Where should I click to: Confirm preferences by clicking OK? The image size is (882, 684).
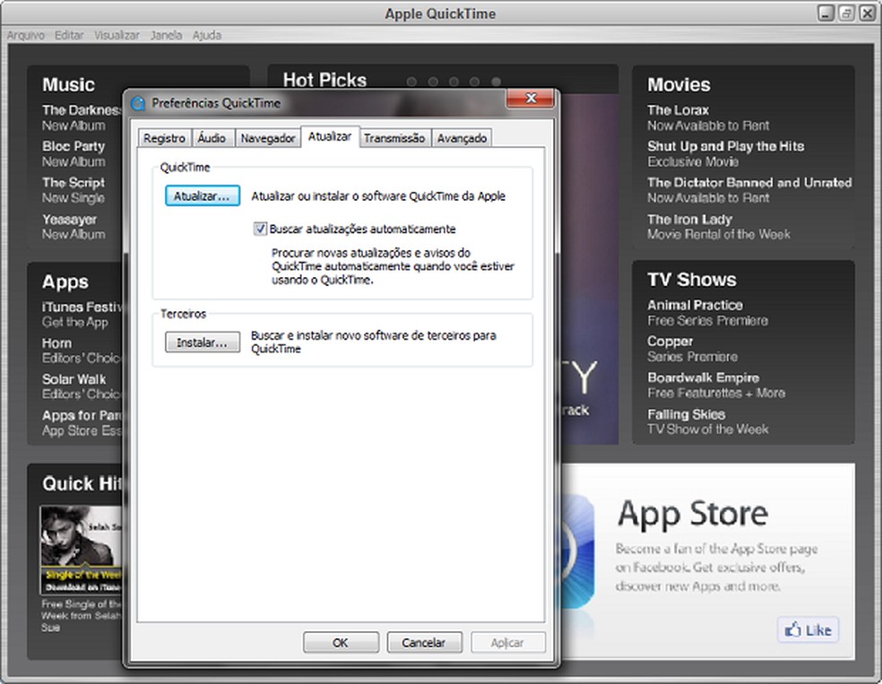coord(341,642)
